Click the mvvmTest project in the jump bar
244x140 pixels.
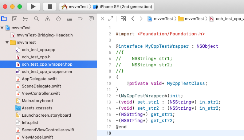[160, 19]
